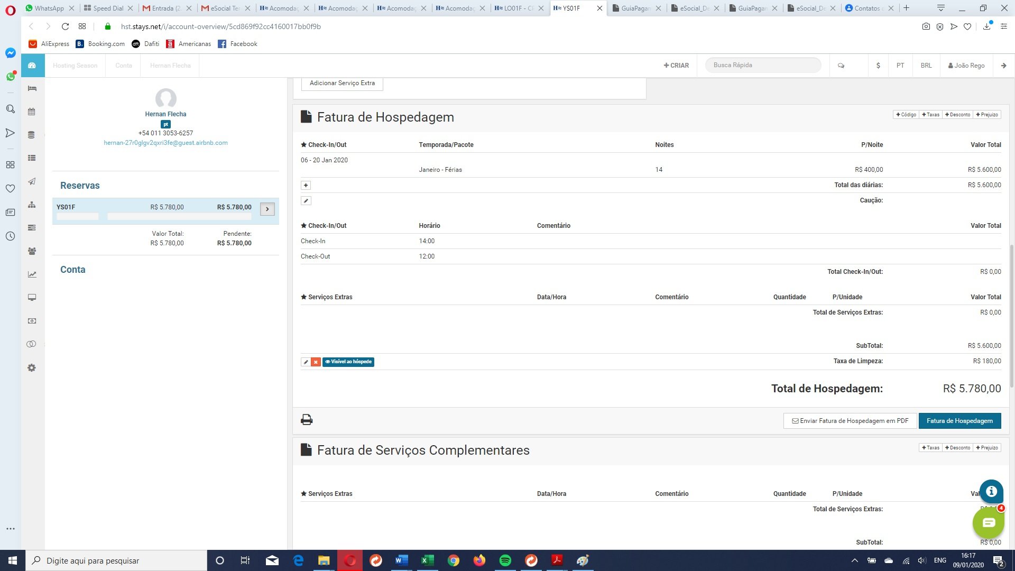Open the settings gear icon in the sidebar

32,367
